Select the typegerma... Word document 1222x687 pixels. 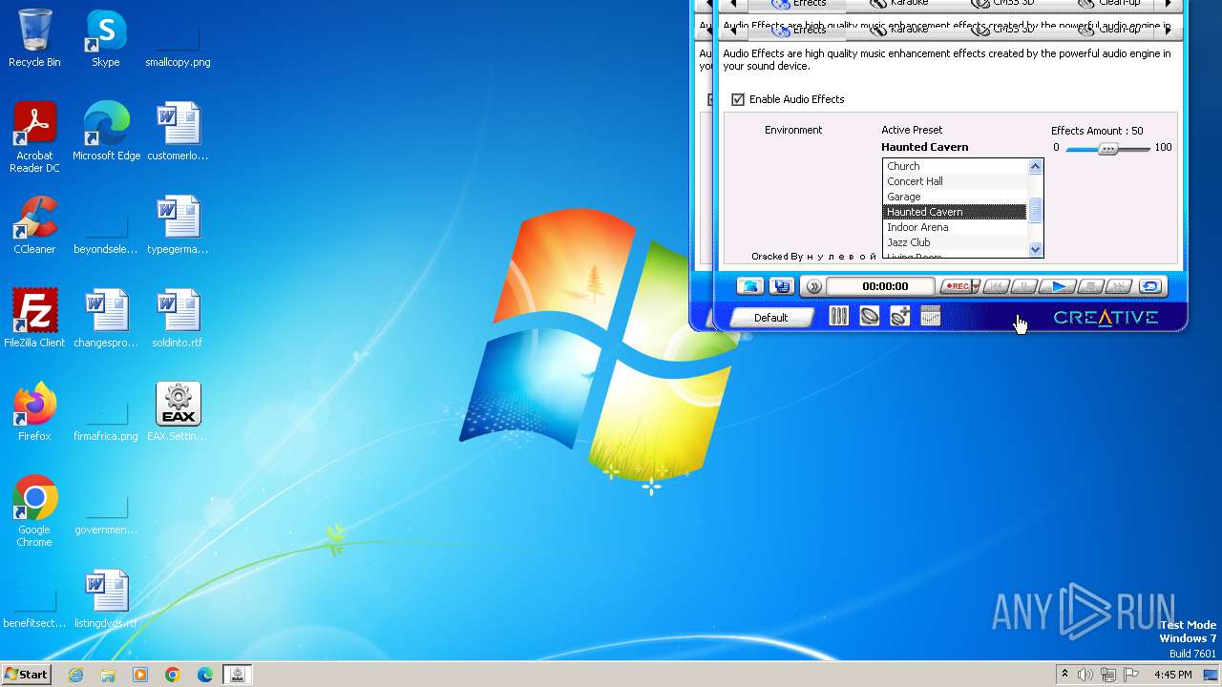[x=178, y=225]
